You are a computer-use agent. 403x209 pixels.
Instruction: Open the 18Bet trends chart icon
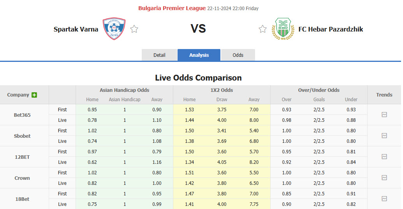[x=384, y=199]
